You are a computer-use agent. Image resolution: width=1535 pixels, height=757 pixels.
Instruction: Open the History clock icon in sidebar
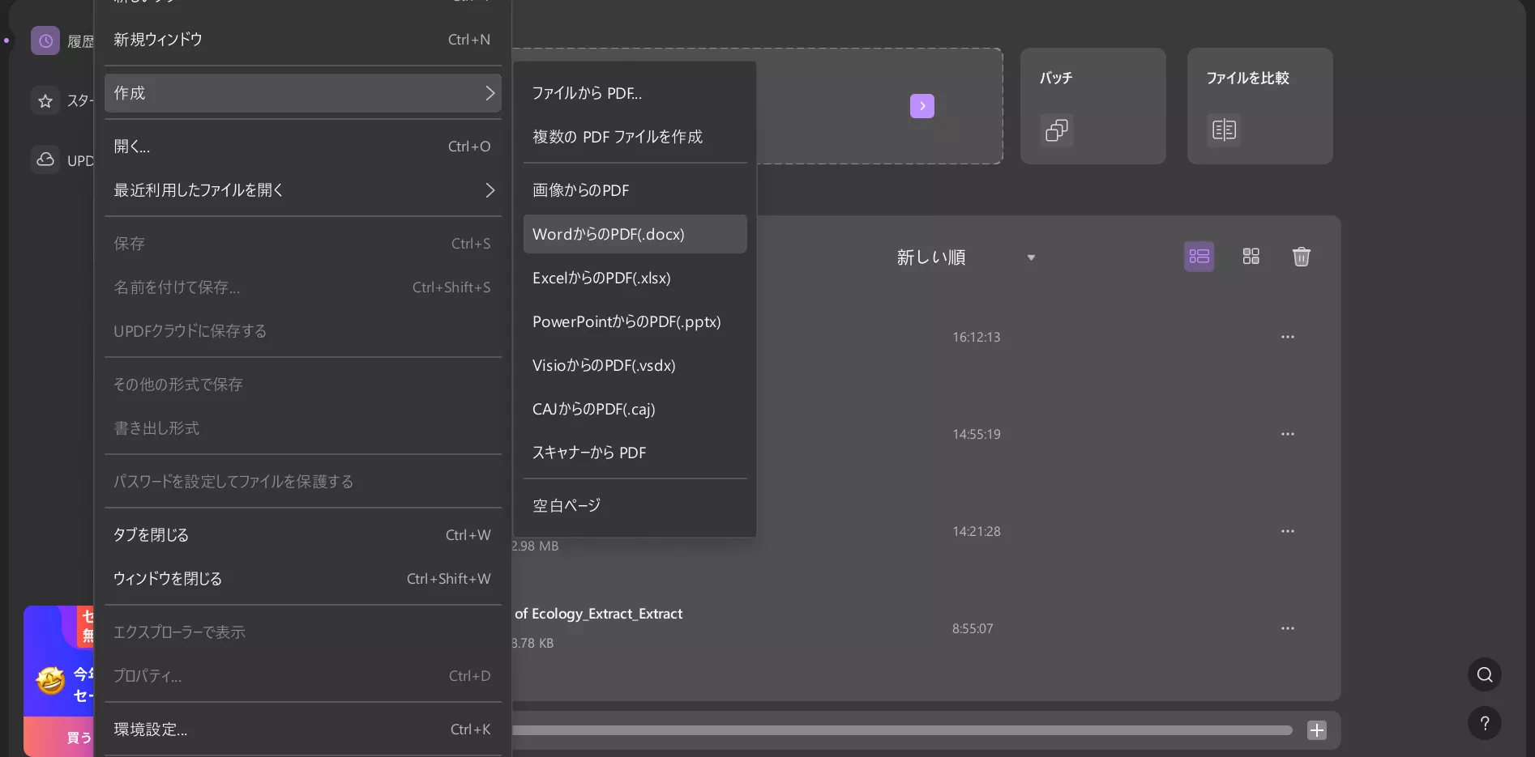(45, 40)
